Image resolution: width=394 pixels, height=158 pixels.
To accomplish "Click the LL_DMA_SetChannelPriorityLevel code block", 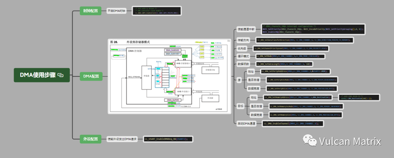I will [291, 48].
